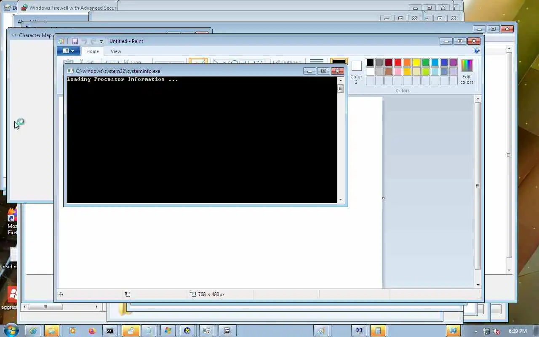The width and height of the screenshot is (539, 337).
Task: Pick the yellow swatch in the top palette row
Action: click(416, 62)
